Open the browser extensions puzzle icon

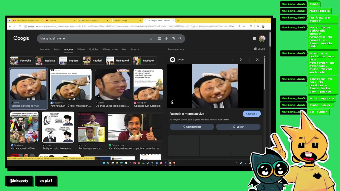(x=251, y=26)
